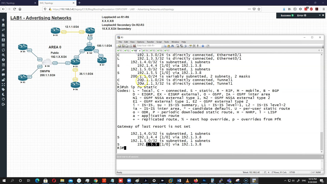Image resolution: width=327 pixels, height=184 pixels.
Task: Click the terminal vertical scrollbar thumb
Action: (x=322, y=141)
